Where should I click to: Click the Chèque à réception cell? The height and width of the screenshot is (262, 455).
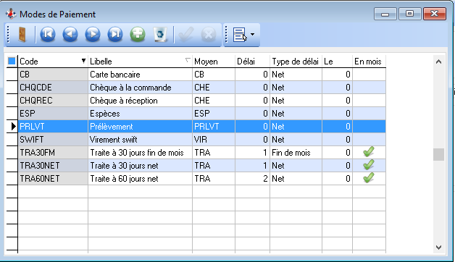140,101
